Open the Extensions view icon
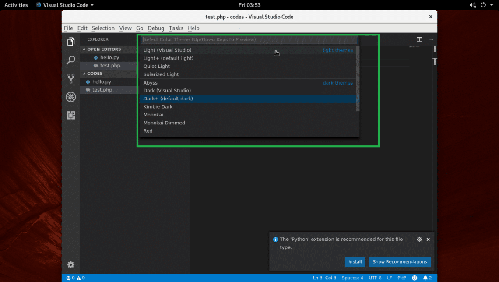 70,115
